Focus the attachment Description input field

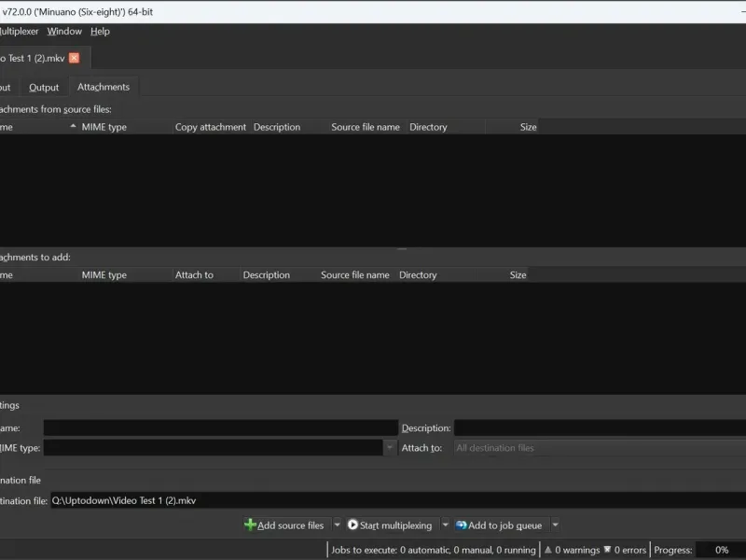[x=600, y=427]
